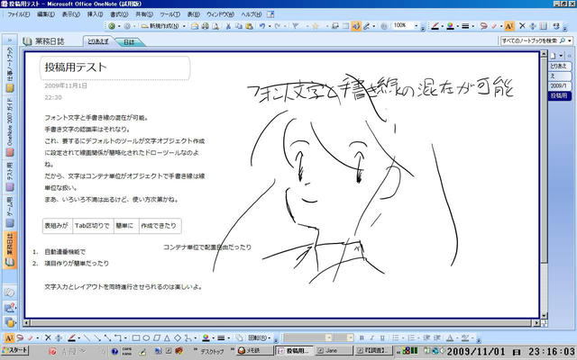Click the Print Preview icon
Screen dimensions: 577x360
pyautogui.click(x=215, y=26)
